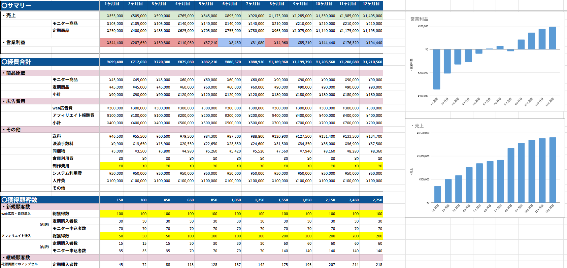
Task: Select モニター商品 label under 売上
Action: (x=65, y=23)
